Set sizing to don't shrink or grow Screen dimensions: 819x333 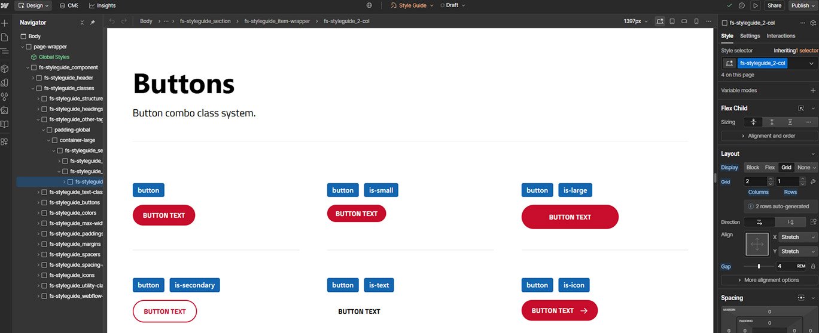click(790, 122)
